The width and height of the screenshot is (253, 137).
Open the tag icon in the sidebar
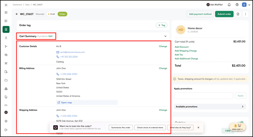point(6,97)
